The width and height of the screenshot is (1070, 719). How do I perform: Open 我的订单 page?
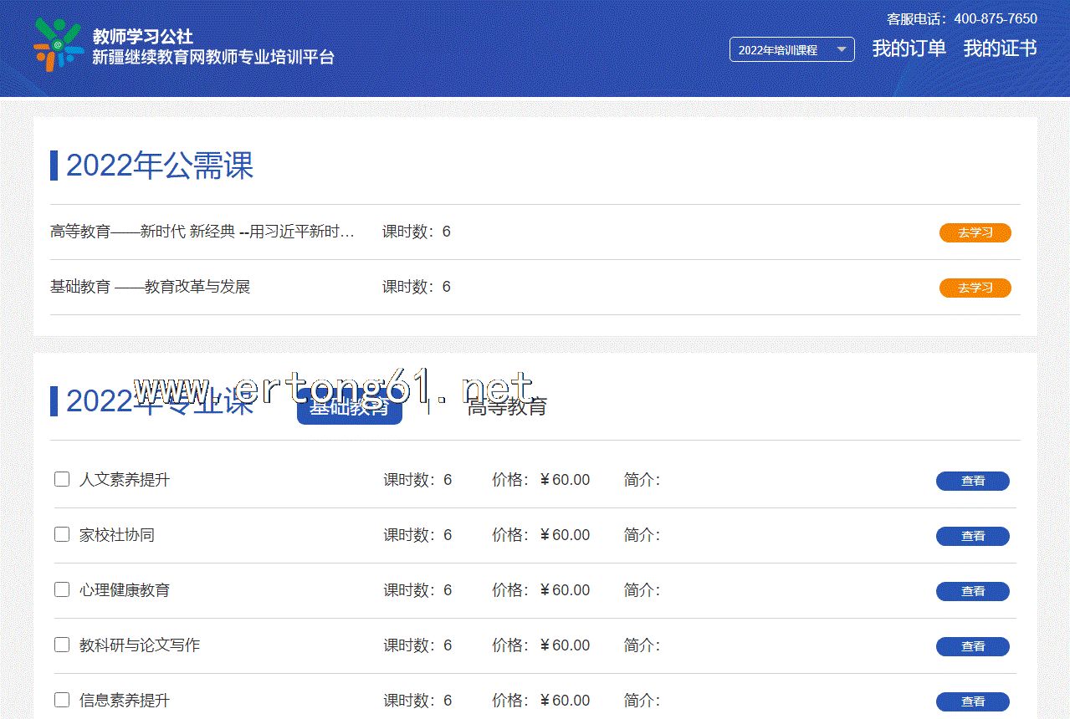(909, 48)
